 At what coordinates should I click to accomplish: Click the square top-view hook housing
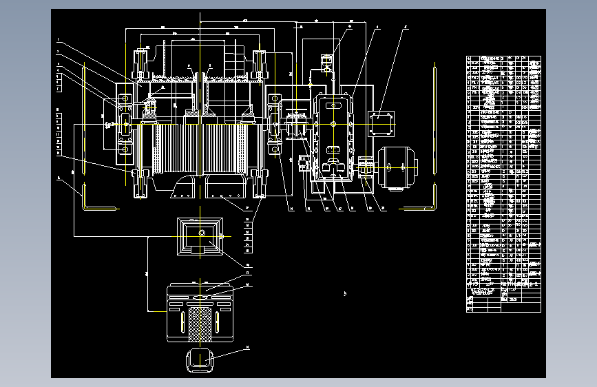pyautogui.click(x=200, y=236)
